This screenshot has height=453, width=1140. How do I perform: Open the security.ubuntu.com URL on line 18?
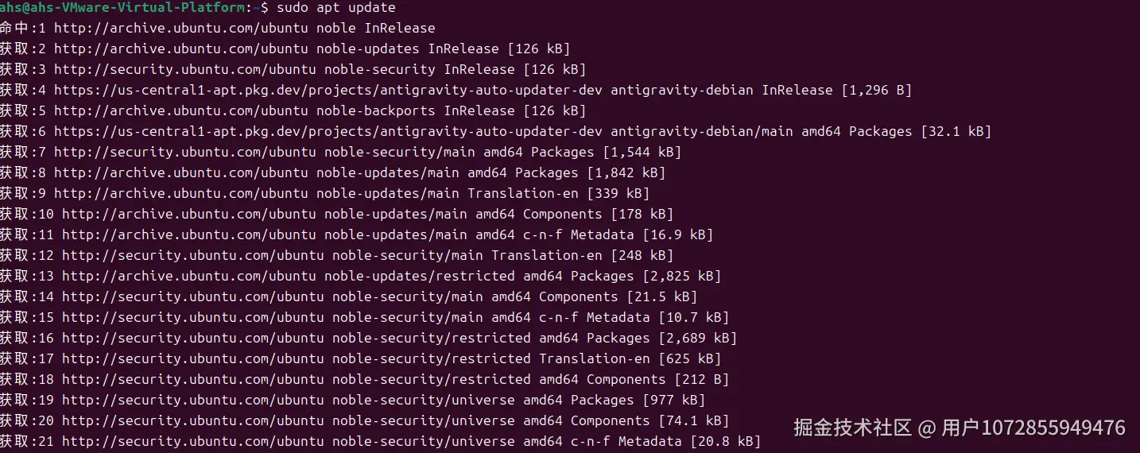(192, 379)
